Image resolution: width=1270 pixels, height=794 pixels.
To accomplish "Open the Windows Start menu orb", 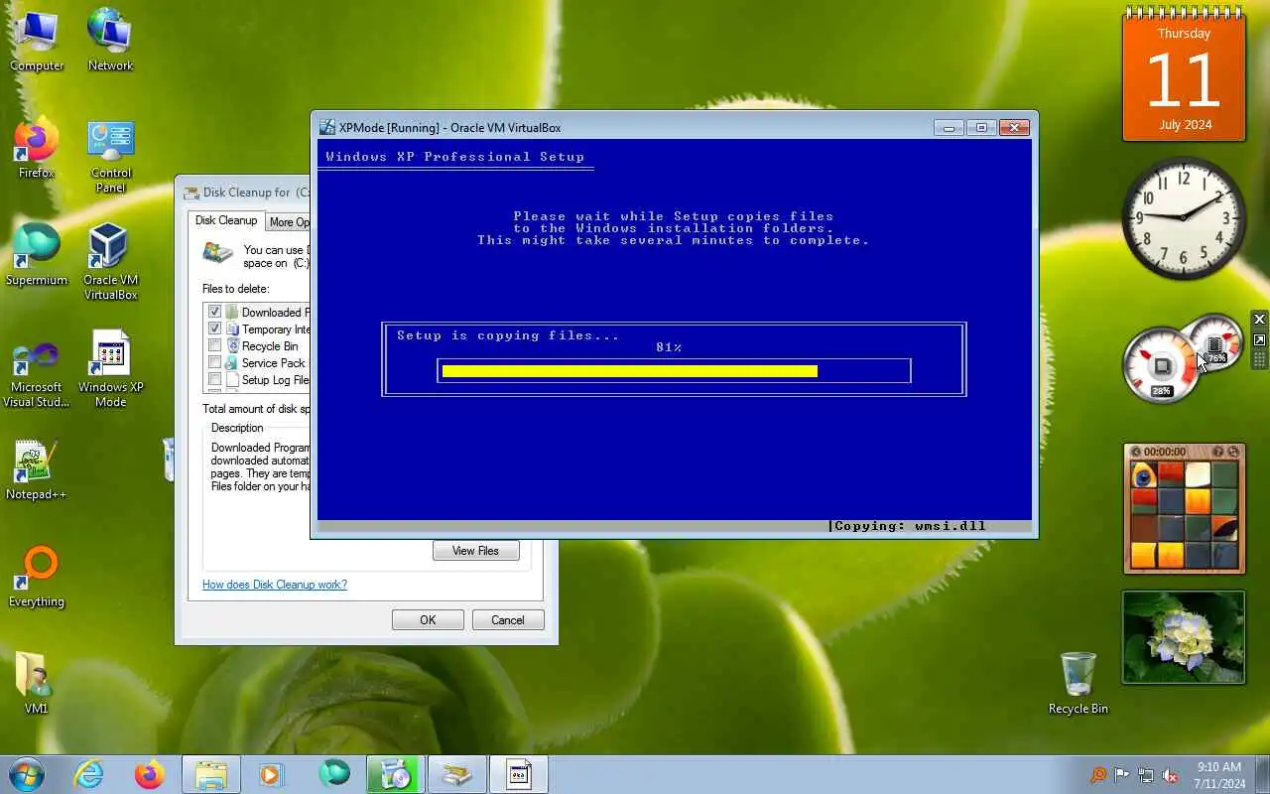I will tap(27, 774).
